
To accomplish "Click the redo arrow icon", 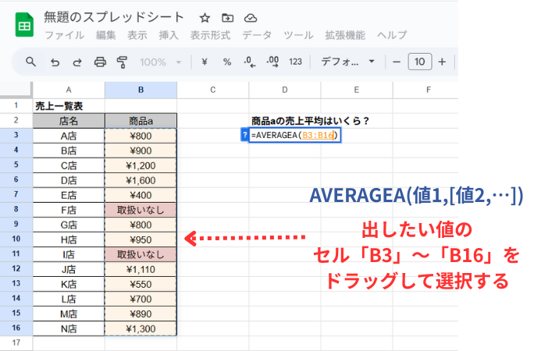I will tap(77, 62).
